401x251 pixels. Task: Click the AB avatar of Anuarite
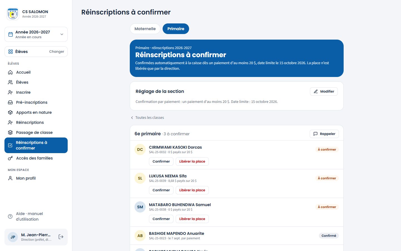[x=140, y=236]
